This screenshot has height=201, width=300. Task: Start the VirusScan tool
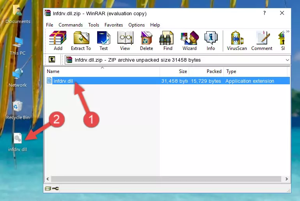(237, 41)
